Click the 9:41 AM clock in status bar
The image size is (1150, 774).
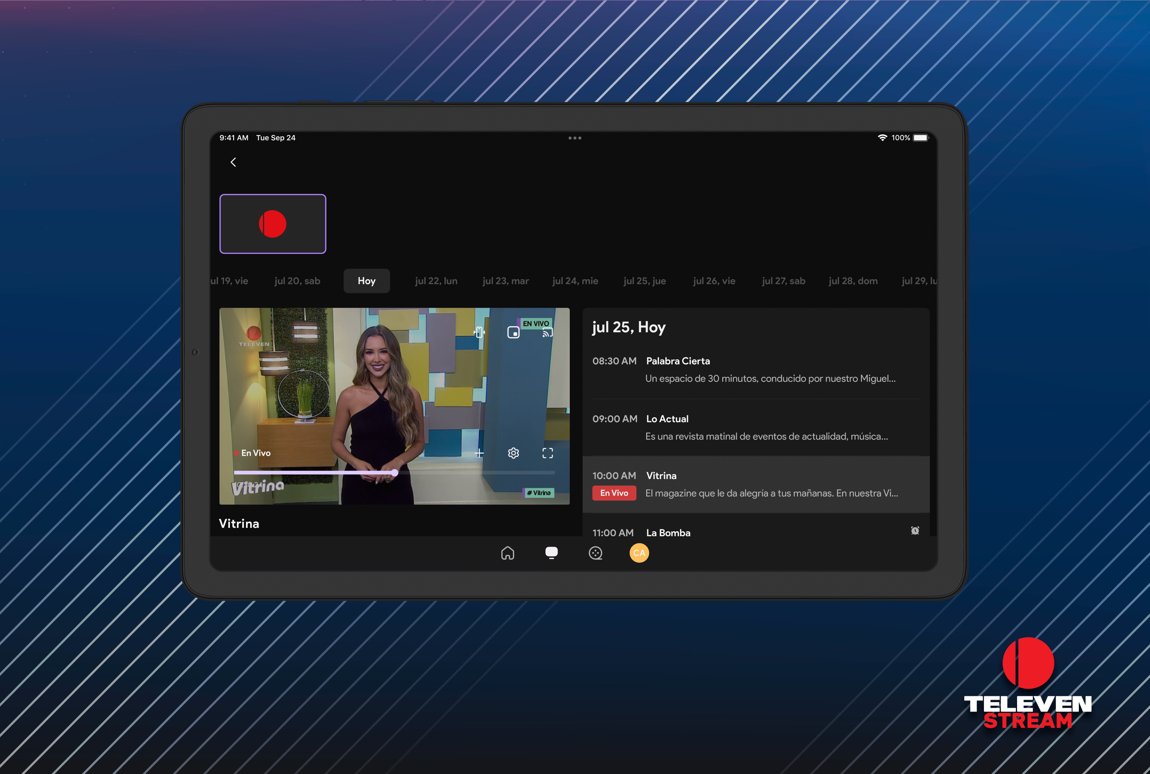pos(234,138)
